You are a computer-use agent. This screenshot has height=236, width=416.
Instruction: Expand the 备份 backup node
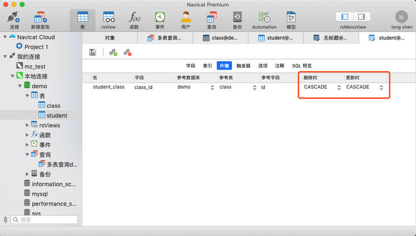27,174
